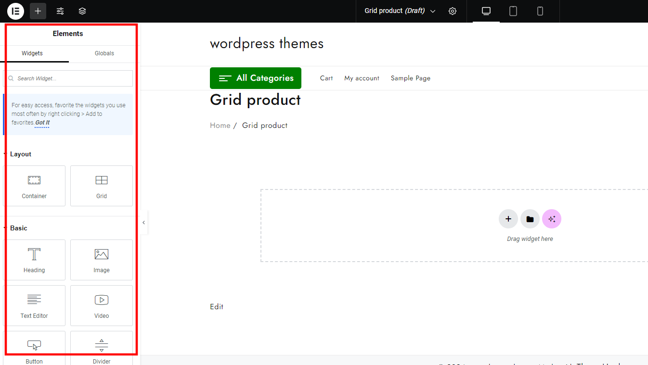Open Site Settings sliders icon
The height and width of the screenshot is (365, 648).
(60, 11)
